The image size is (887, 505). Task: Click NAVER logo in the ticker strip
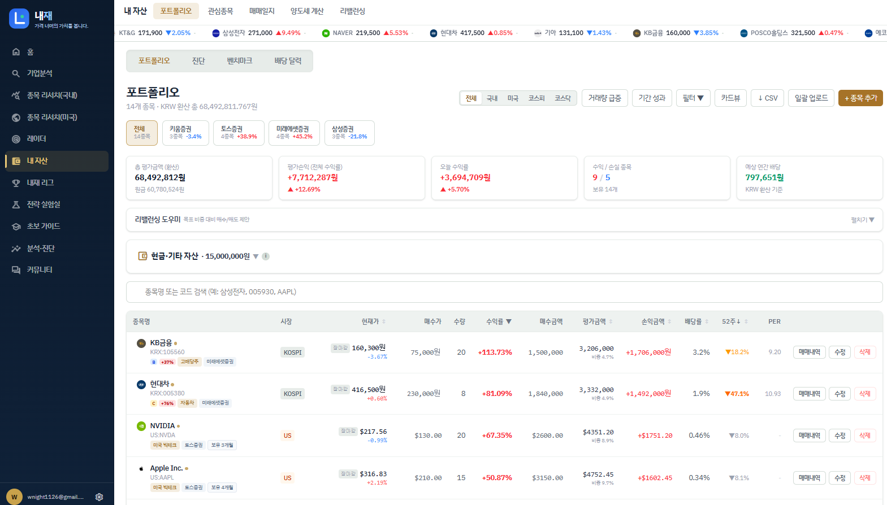click(326, 33)
